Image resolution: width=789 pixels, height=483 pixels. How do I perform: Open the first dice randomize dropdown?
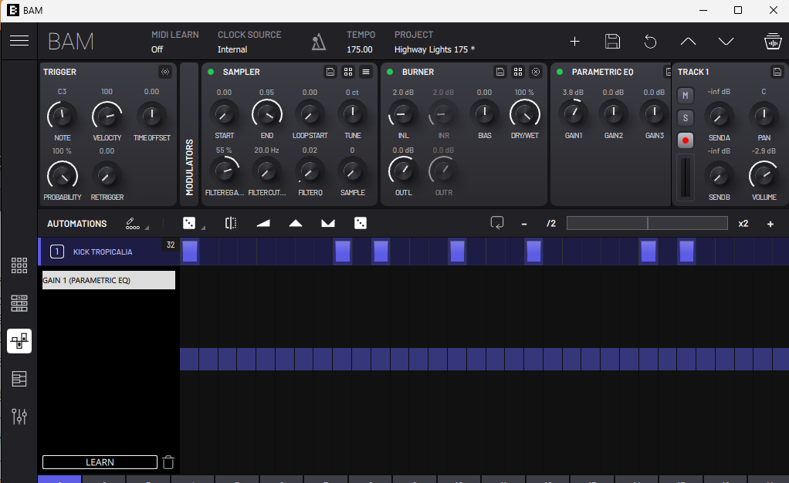(193, 224)
